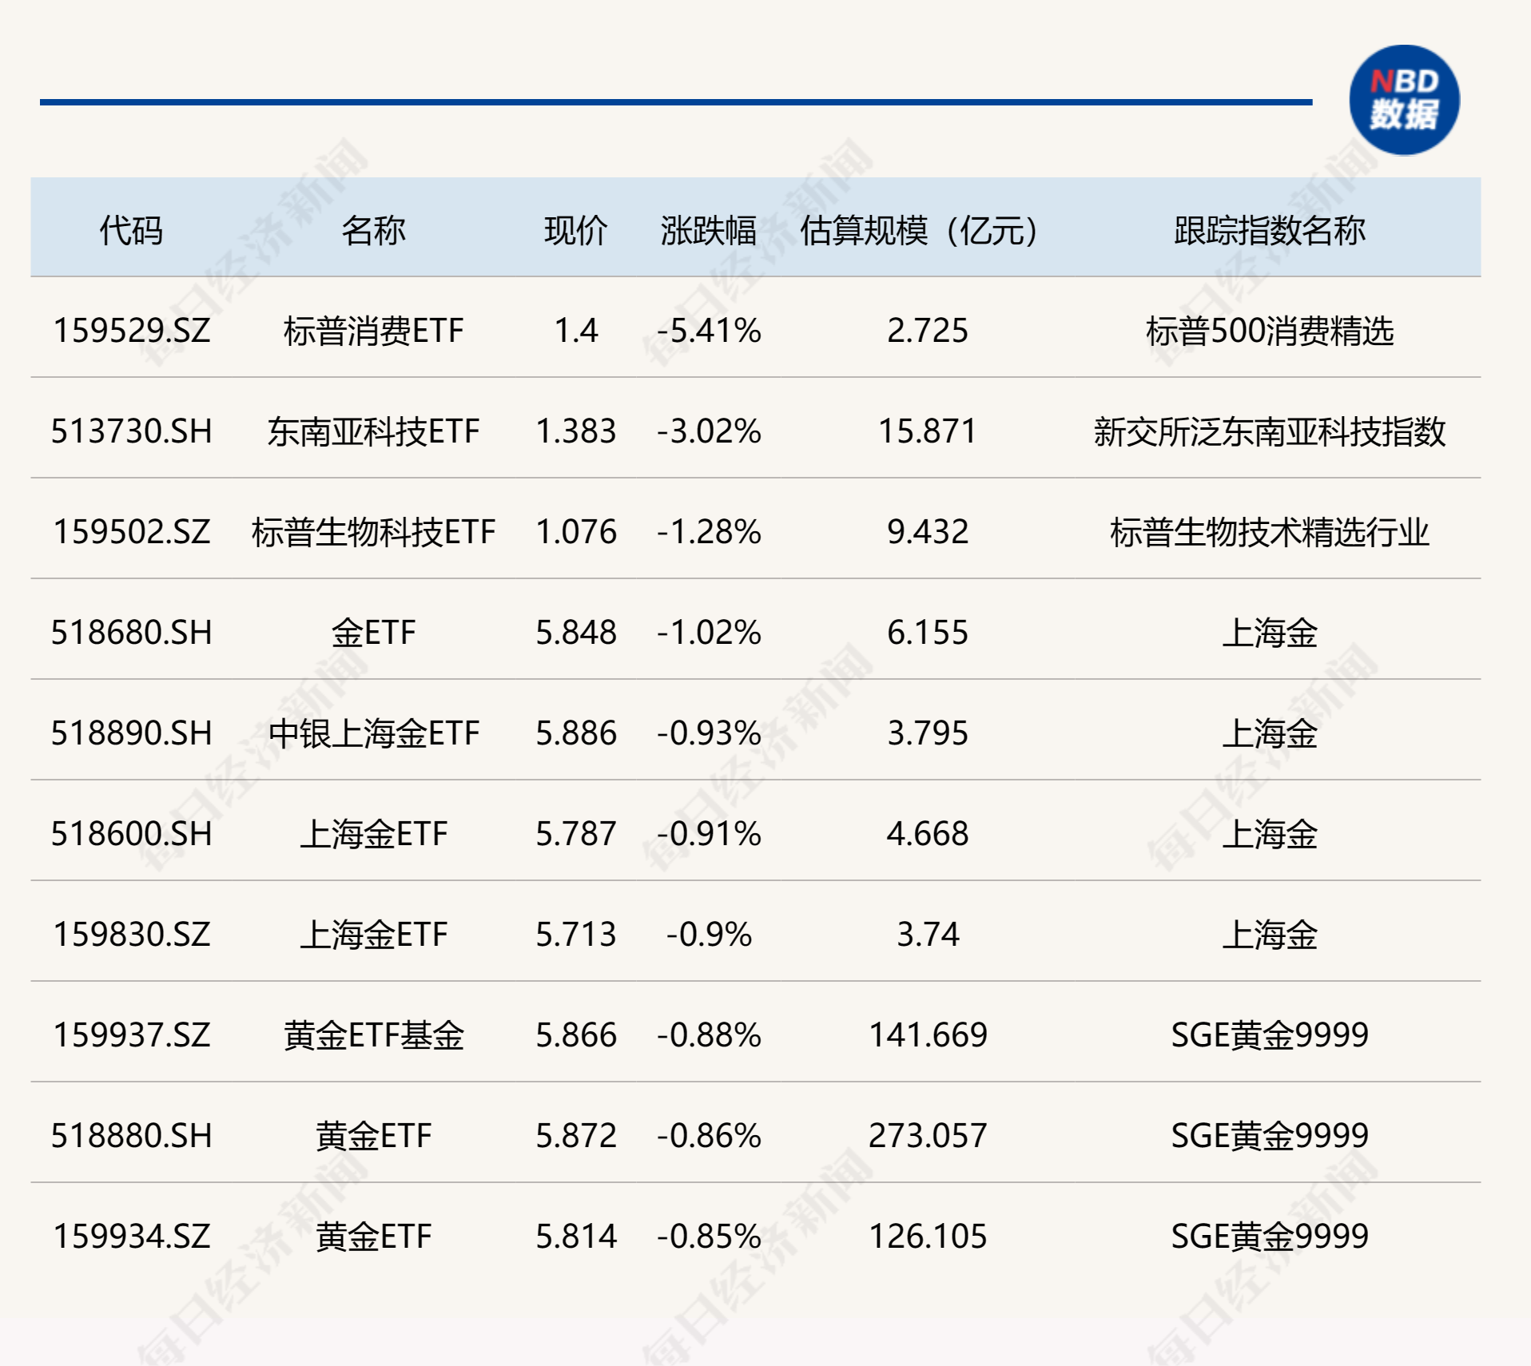The image size is (1531, 1366).
Task: Click scale value 15.871
Action: click(927, 431)
